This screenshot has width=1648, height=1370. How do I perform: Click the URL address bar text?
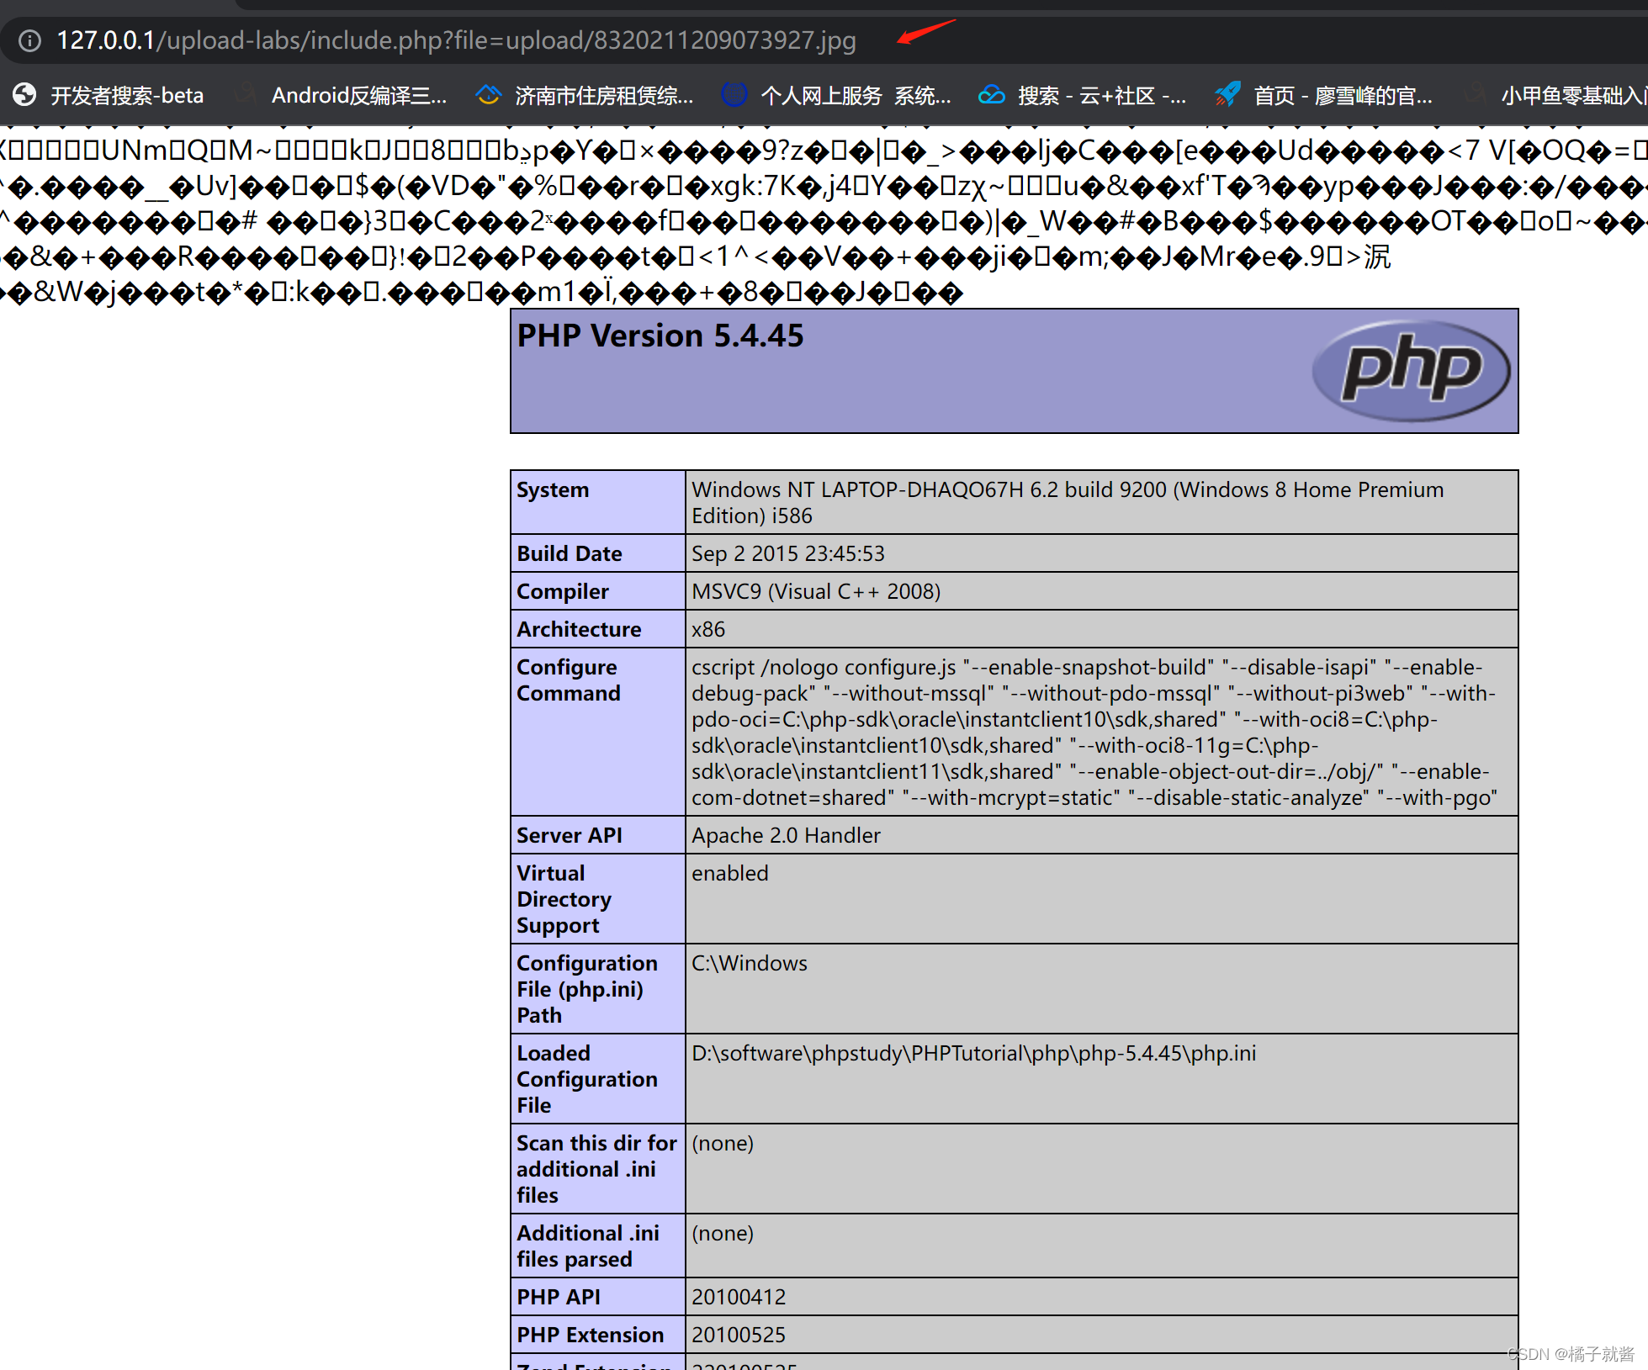456,40
